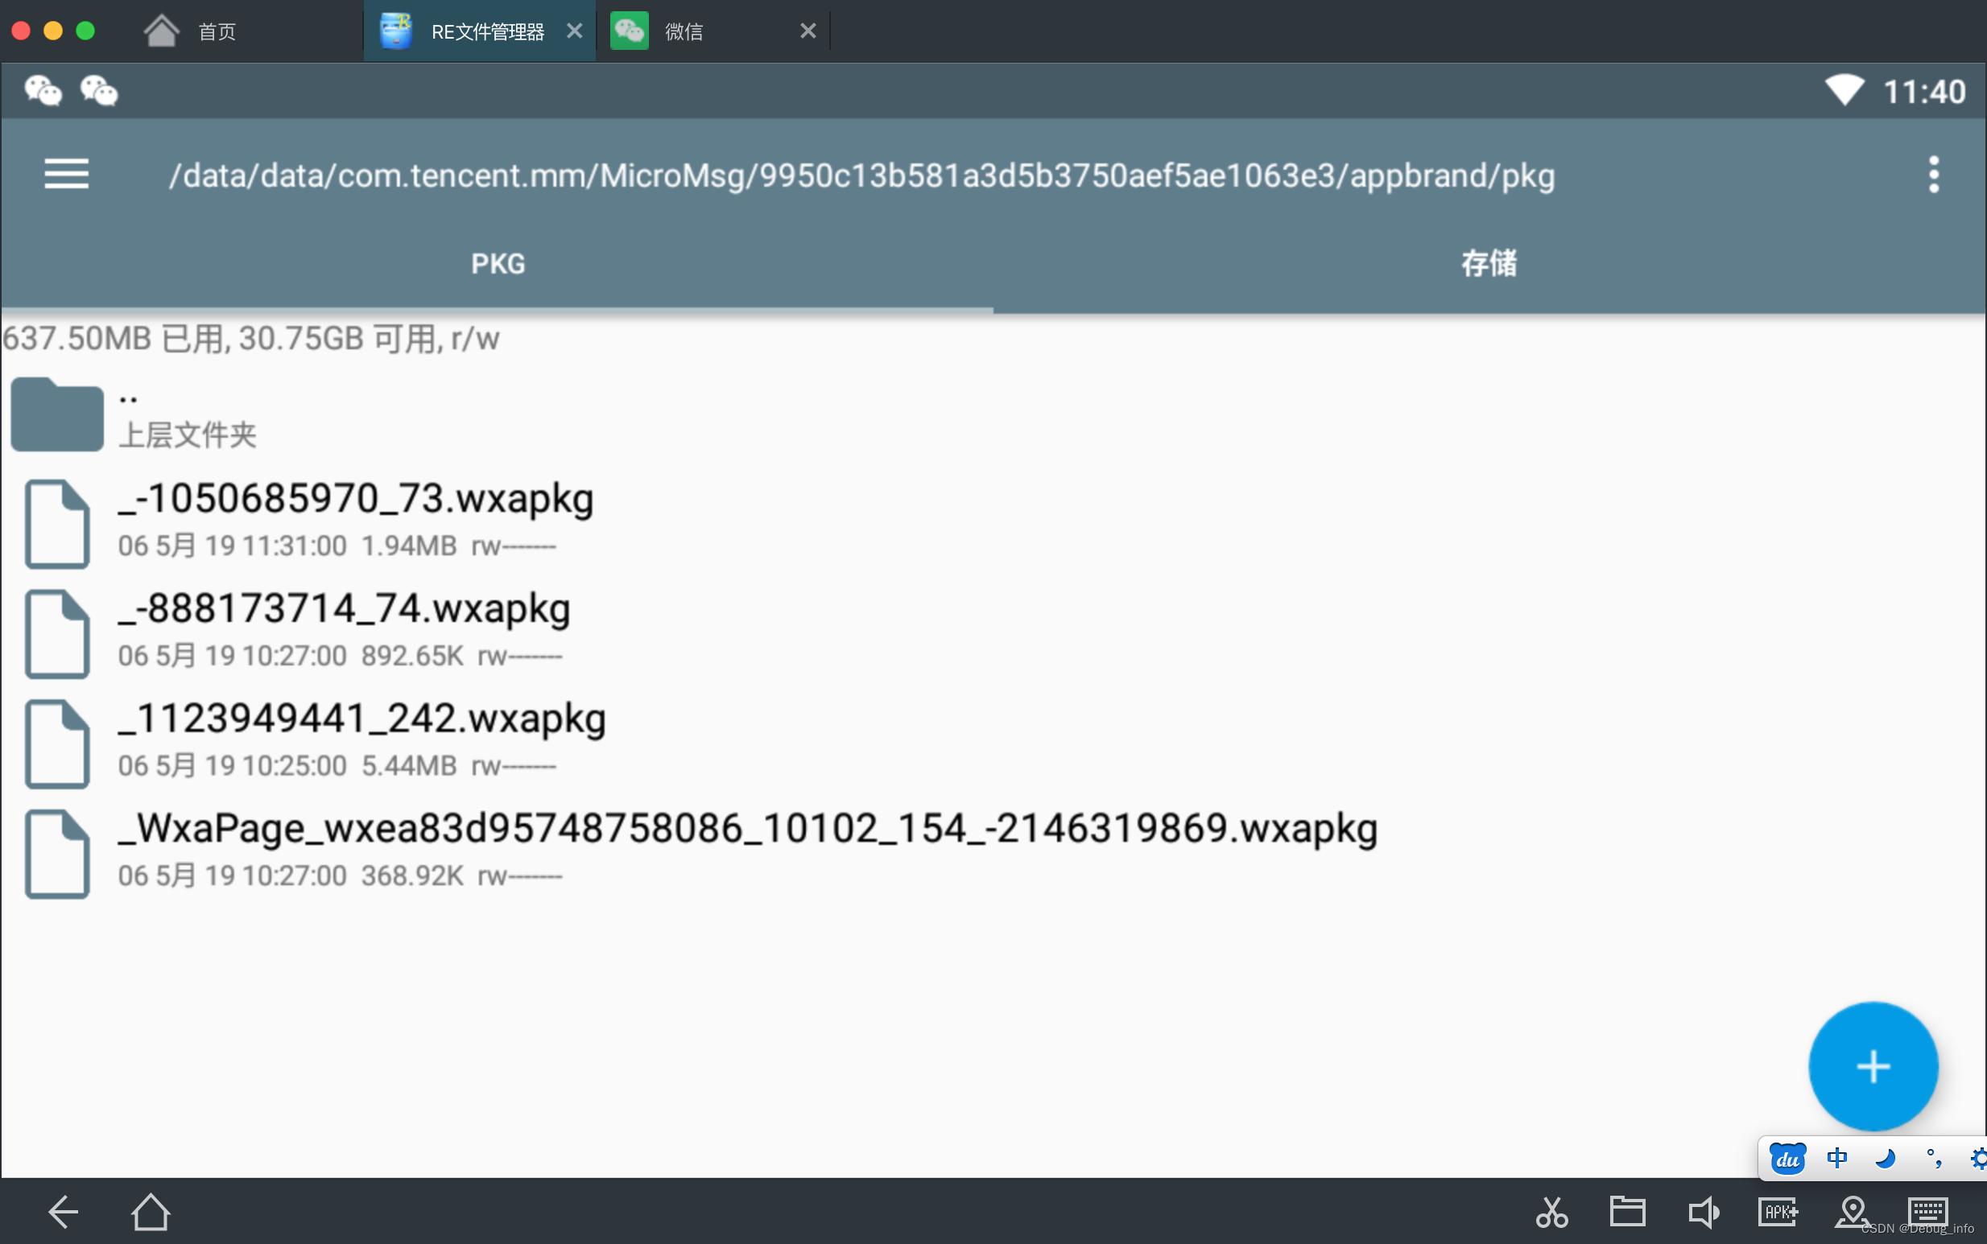Click the Baidu input du logo
Screen dimensions: 1987x1244
1787,1159
